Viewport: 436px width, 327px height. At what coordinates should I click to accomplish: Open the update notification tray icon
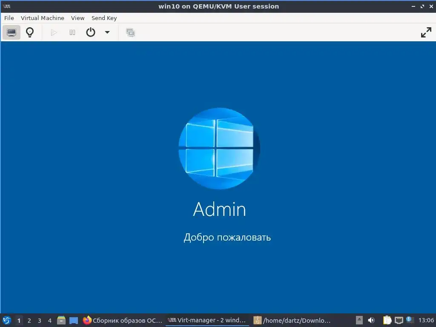(x=409, y=320)
